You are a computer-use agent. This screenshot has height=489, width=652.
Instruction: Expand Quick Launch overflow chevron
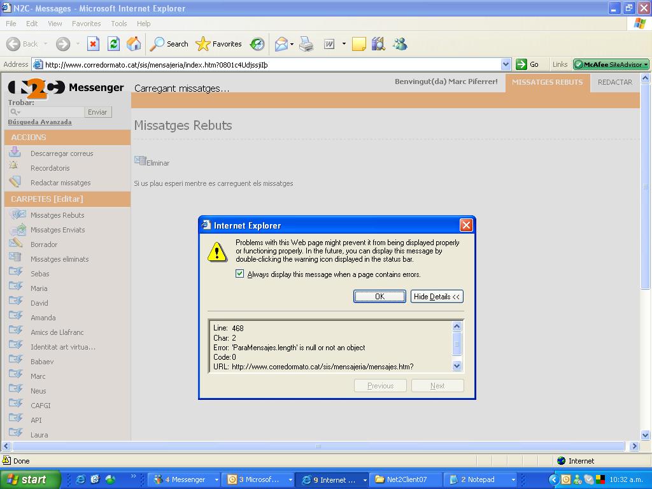click(x=133, y=476)
